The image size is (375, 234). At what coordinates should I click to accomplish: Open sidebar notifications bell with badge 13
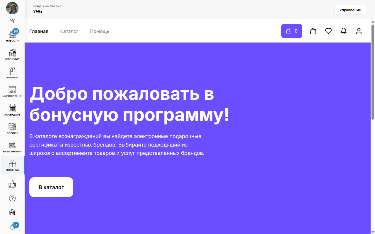point(13,226)
